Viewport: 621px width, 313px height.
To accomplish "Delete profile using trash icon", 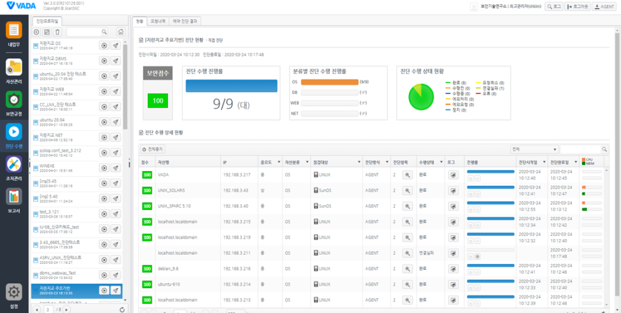I will click(x=58, y=32).
